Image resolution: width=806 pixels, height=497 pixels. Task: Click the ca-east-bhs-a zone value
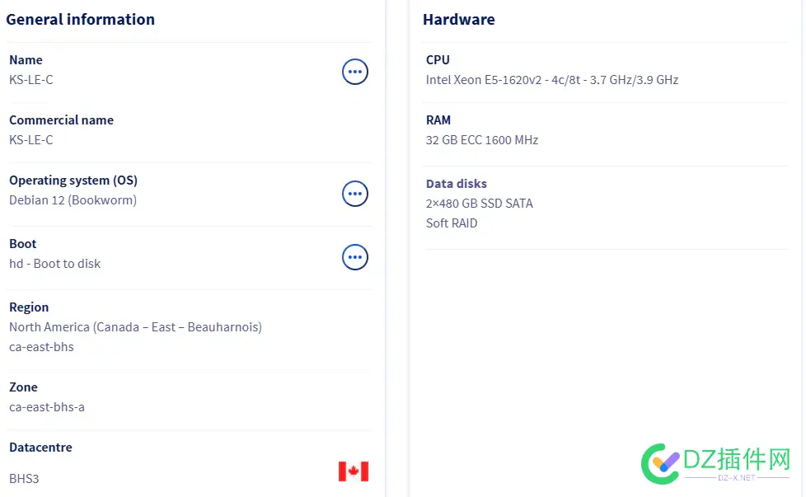pyautogui.click(x=47, y=407)
